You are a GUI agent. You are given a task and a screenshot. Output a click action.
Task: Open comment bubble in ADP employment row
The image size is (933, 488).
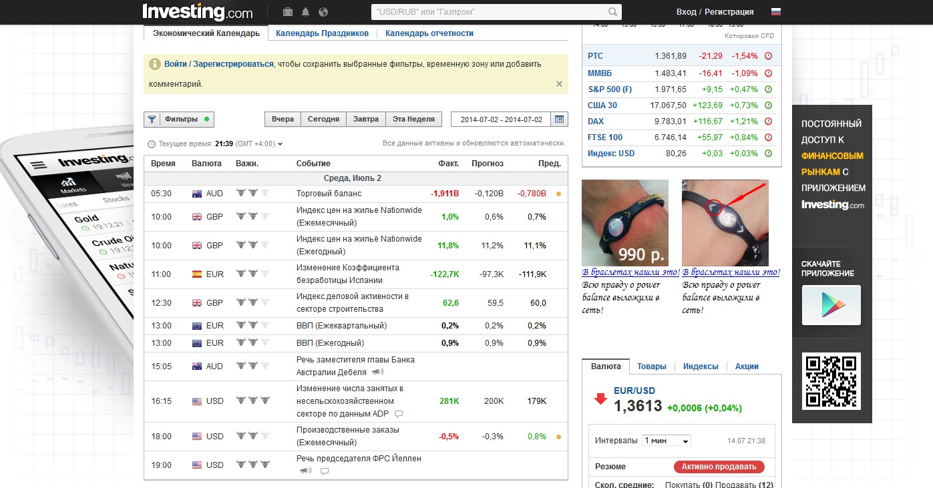(x=399, y=414)
